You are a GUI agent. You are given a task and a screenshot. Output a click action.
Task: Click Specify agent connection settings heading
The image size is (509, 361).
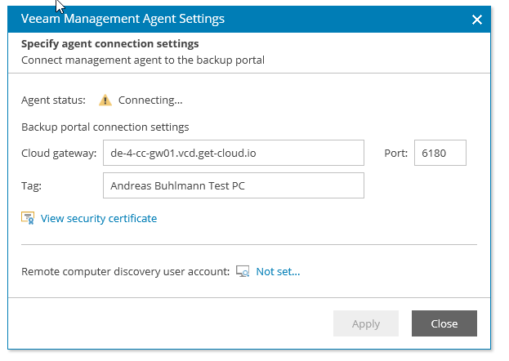coord(110,44)
